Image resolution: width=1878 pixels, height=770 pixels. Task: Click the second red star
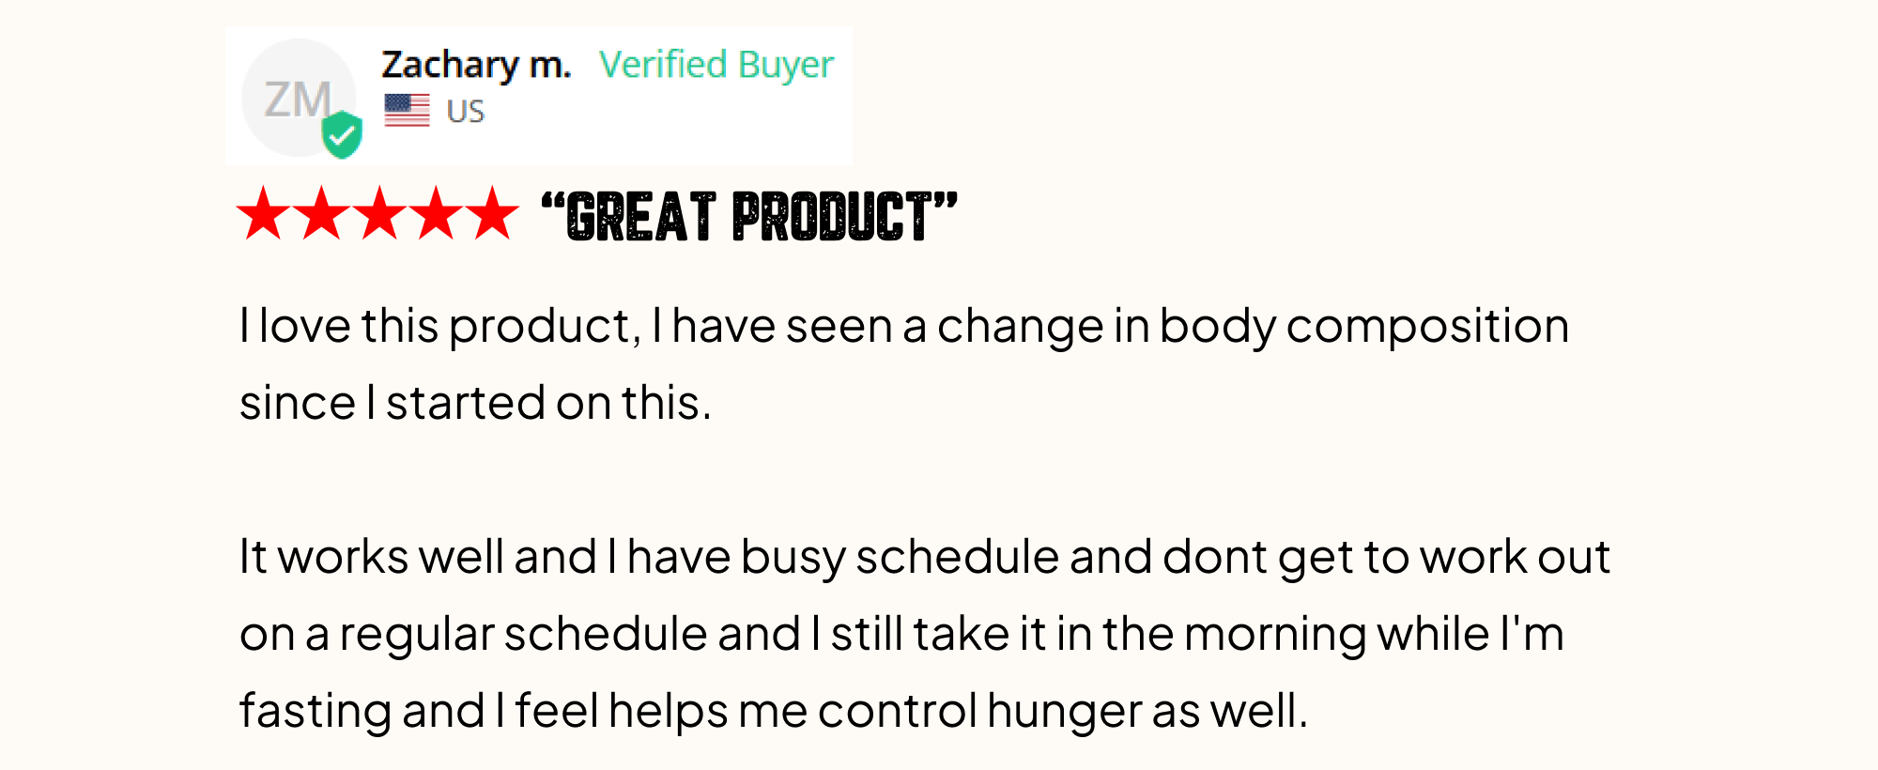(321, 213)
